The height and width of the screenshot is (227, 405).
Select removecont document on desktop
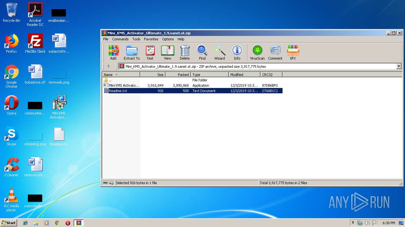tap(35, 167)
